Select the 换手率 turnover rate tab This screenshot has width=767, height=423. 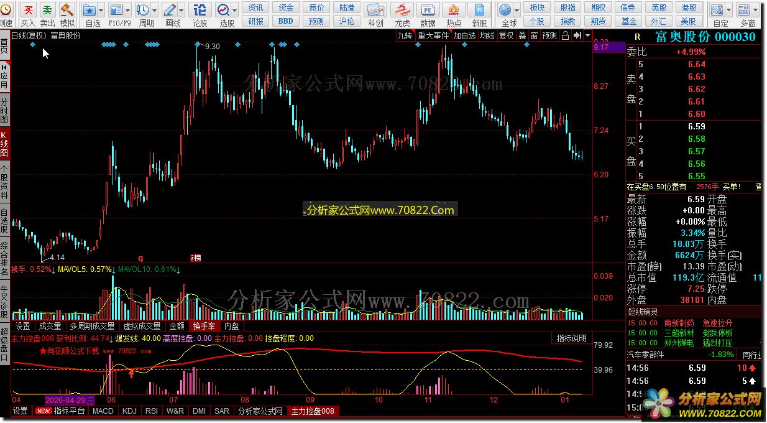point(204,326)
